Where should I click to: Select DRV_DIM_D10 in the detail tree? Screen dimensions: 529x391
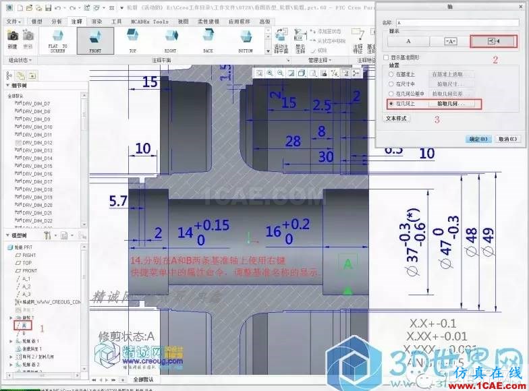(34, 127)
